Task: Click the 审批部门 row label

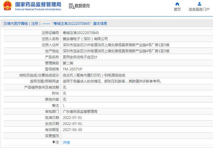Action: [x=52, y=112]
